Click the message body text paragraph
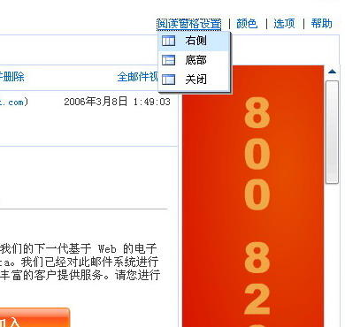 tap(80, 262)
